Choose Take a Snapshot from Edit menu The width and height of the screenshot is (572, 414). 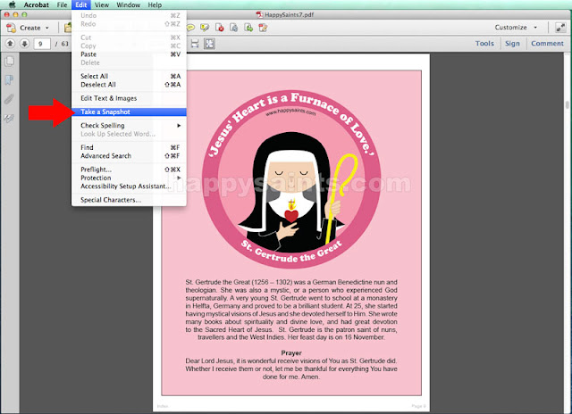[x=129, y=112]
